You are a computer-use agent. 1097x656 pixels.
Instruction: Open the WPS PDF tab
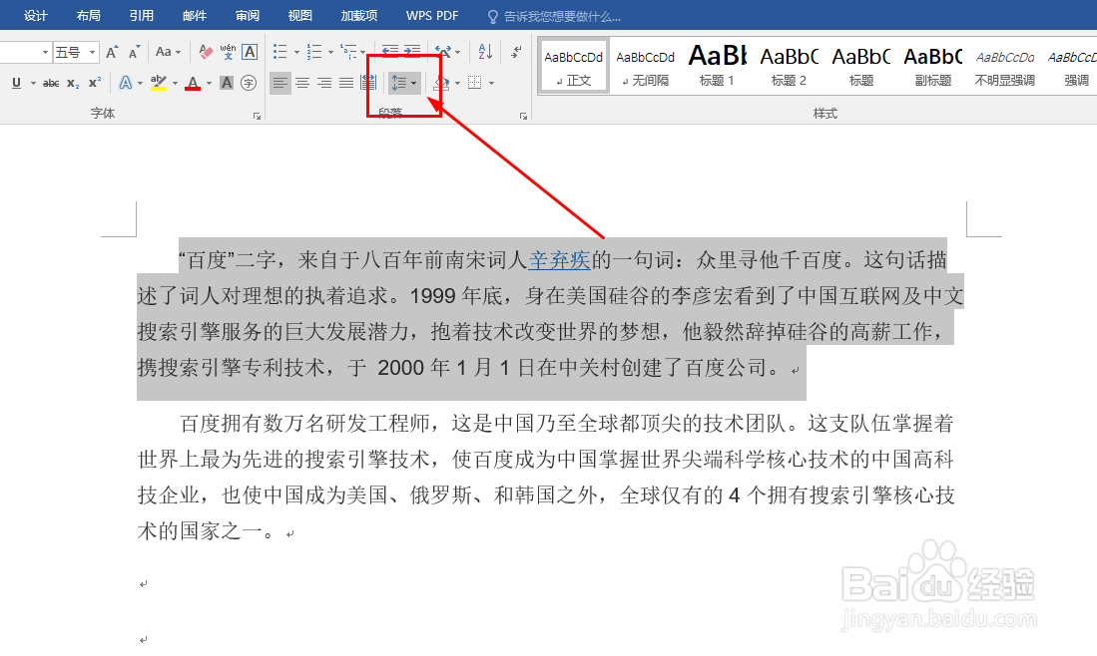point(432,15)
